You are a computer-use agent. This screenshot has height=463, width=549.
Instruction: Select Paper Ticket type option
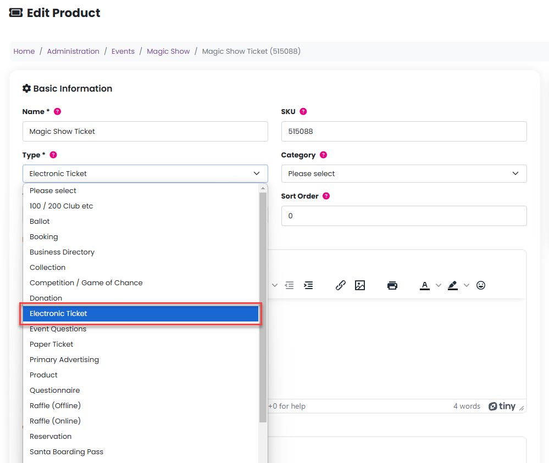(141, 345)
